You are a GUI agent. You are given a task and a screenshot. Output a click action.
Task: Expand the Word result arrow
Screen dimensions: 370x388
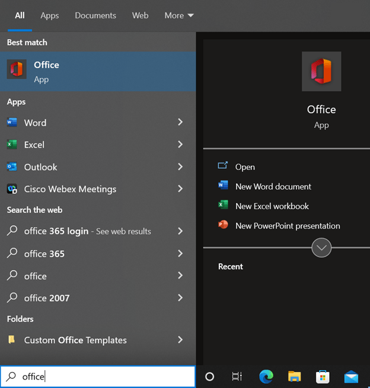click(180, 122)
